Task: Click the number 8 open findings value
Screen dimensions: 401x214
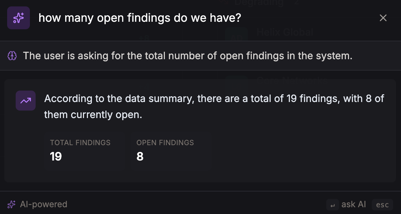Action: click(x=140, y=156)
